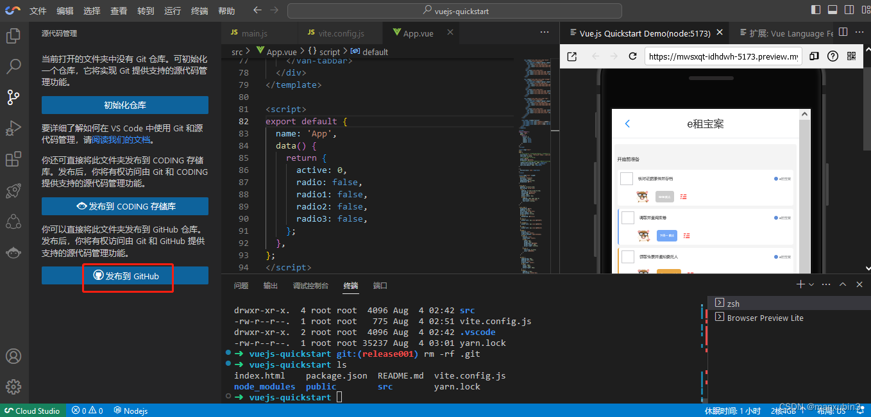The height and width of the screenshot is (417, 871).
Task: Open the Accounts icon in activity bar
Action: coord(13,356)
